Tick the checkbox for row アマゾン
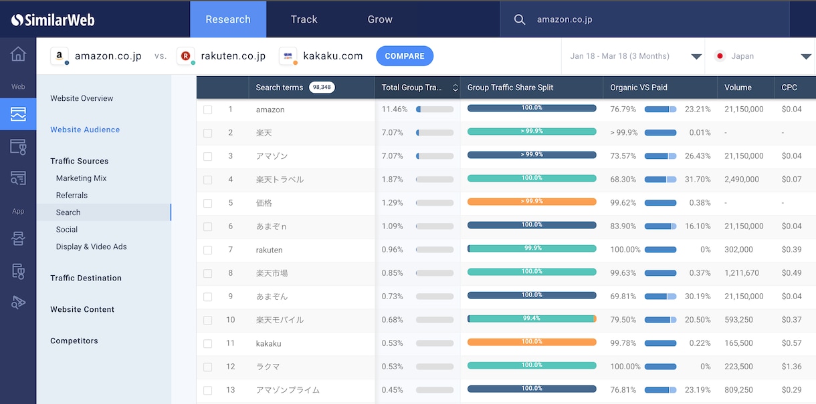816x404 pixels. 207,156
